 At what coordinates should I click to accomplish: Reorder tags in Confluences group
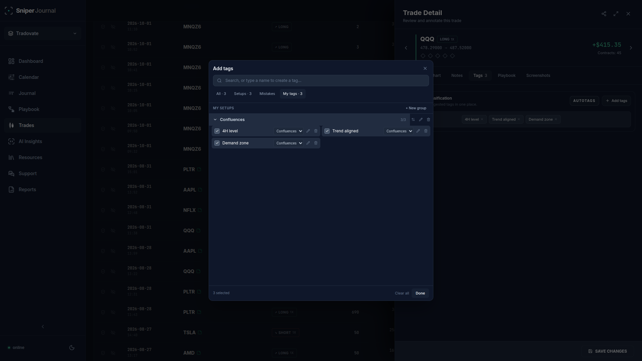[413, 120]
